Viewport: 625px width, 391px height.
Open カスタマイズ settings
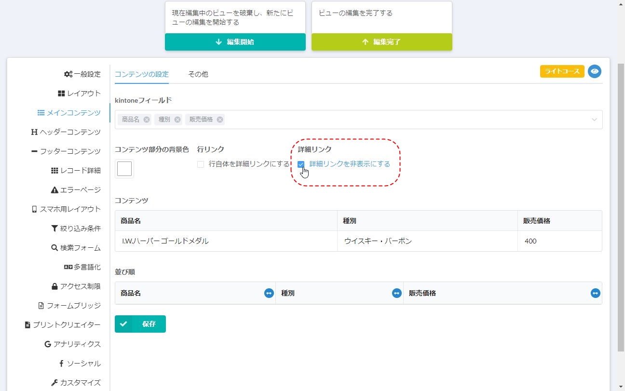76,383
